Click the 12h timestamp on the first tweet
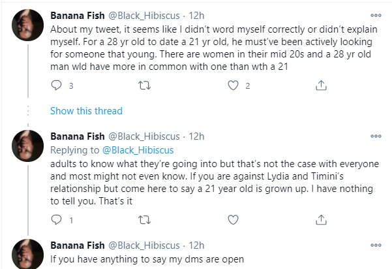 [198, 14]
